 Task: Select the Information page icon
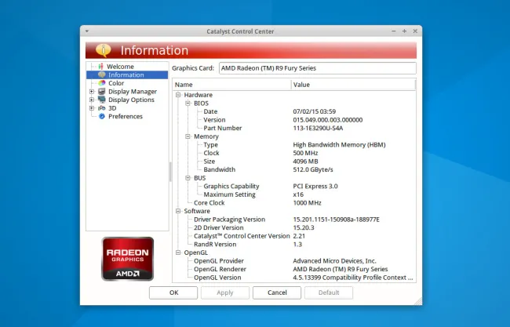(101, 75)
